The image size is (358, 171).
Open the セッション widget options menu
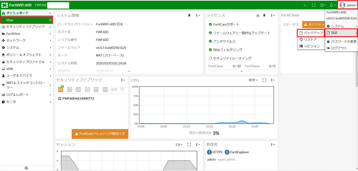(x=198, y=145)
